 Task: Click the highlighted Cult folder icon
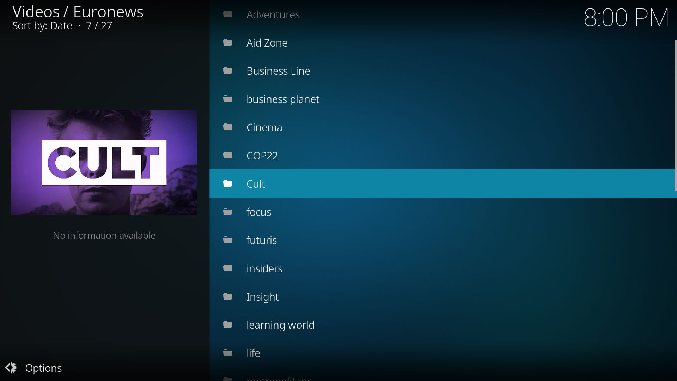pos(228,184)
